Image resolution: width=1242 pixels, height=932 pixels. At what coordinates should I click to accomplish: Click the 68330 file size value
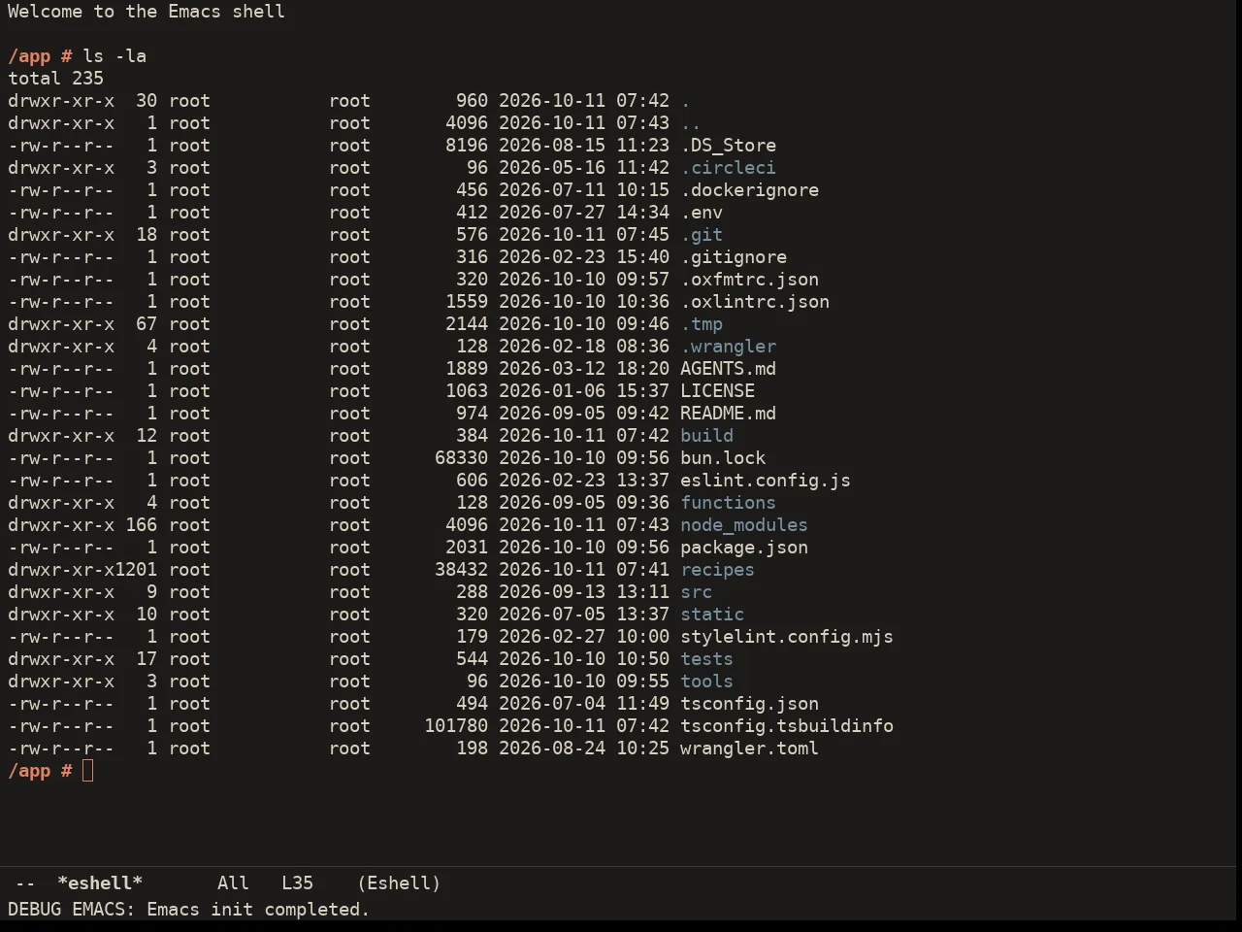(x=461, y=458)
